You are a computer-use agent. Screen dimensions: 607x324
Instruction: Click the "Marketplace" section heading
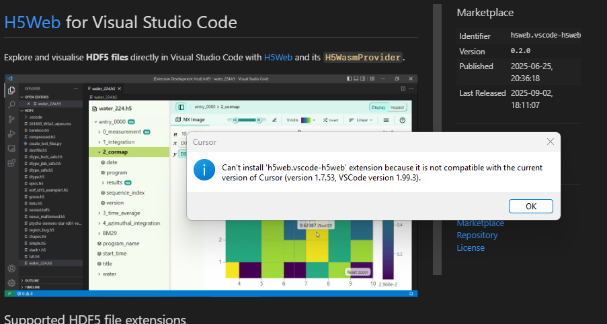point(485,13)
